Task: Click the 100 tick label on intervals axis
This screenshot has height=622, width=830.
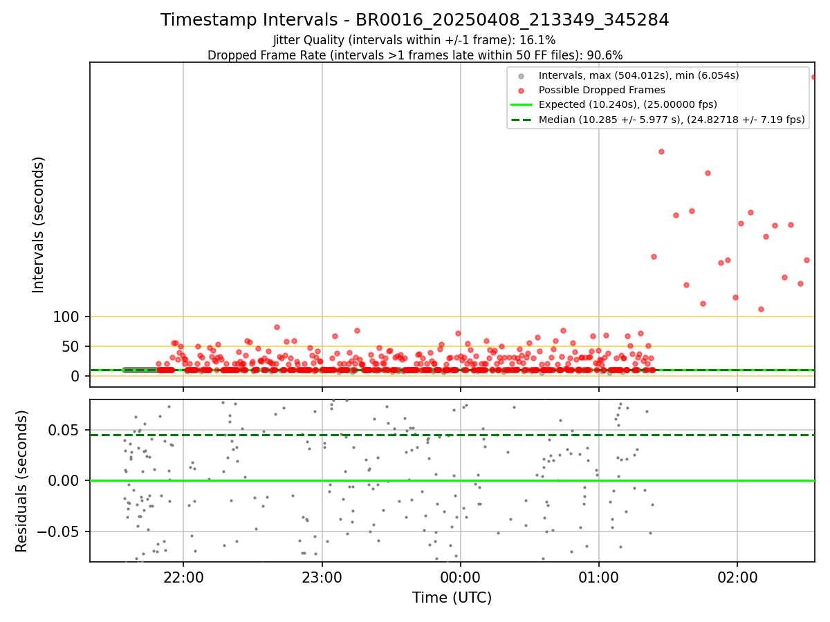Action: point(66,317)
